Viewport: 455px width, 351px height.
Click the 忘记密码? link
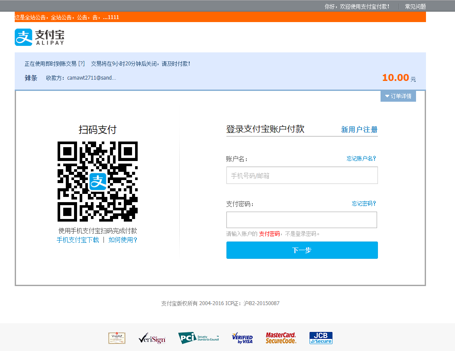coord(364,203)
